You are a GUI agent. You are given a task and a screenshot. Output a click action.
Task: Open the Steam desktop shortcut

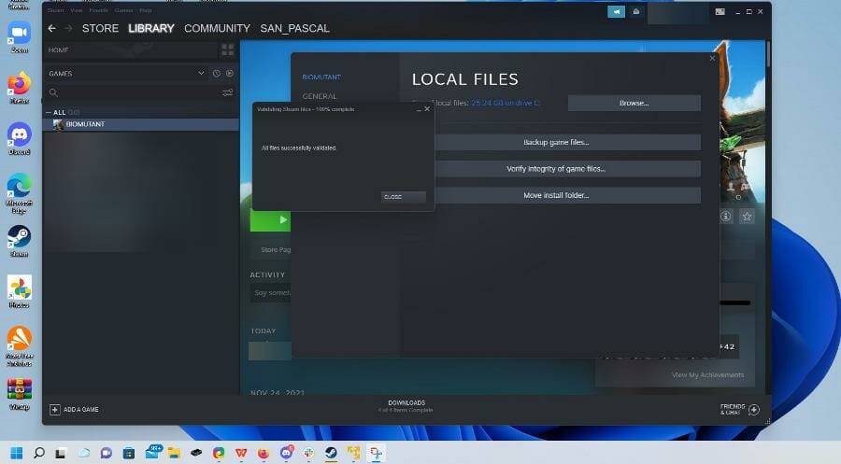pos(20,241)
